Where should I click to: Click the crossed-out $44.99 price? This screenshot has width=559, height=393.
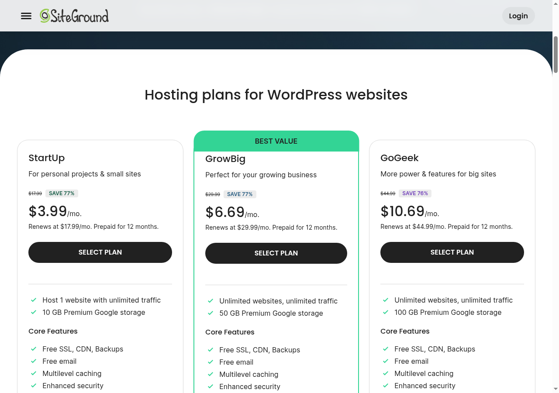coord(388,193)
